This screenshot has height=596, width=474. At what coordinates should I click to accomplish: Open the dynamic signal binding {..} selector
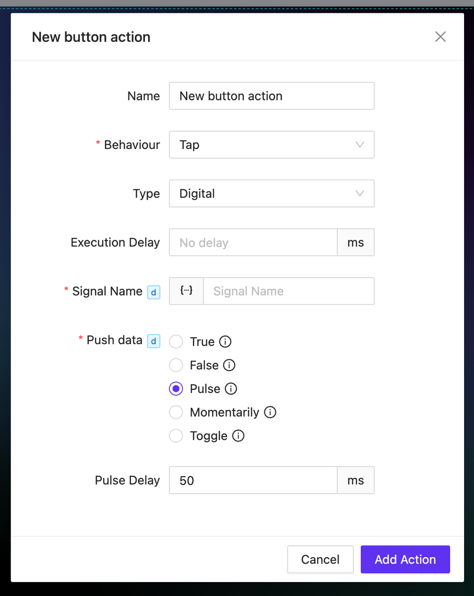(x=186, y=291)
